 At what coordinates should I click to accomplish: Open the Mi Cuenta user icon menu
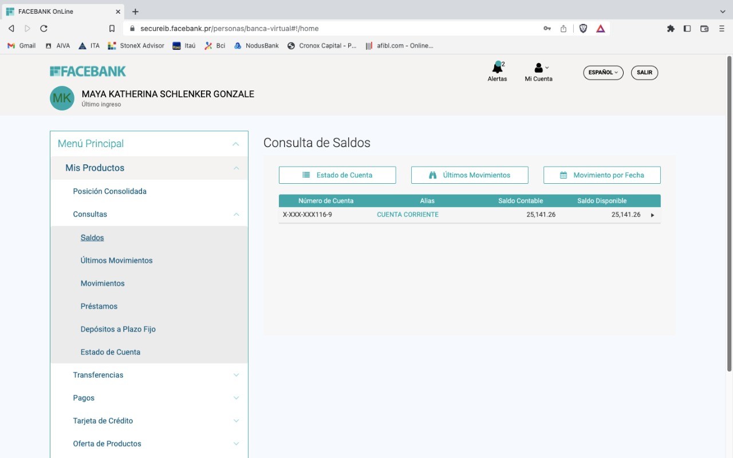click(x=538, y=69)
